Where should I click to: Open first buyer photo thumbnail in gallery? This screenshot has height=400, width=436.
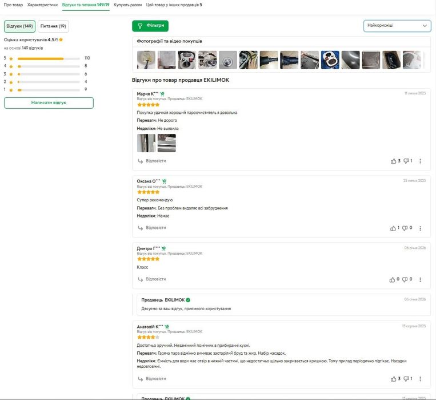click(146, 60)
